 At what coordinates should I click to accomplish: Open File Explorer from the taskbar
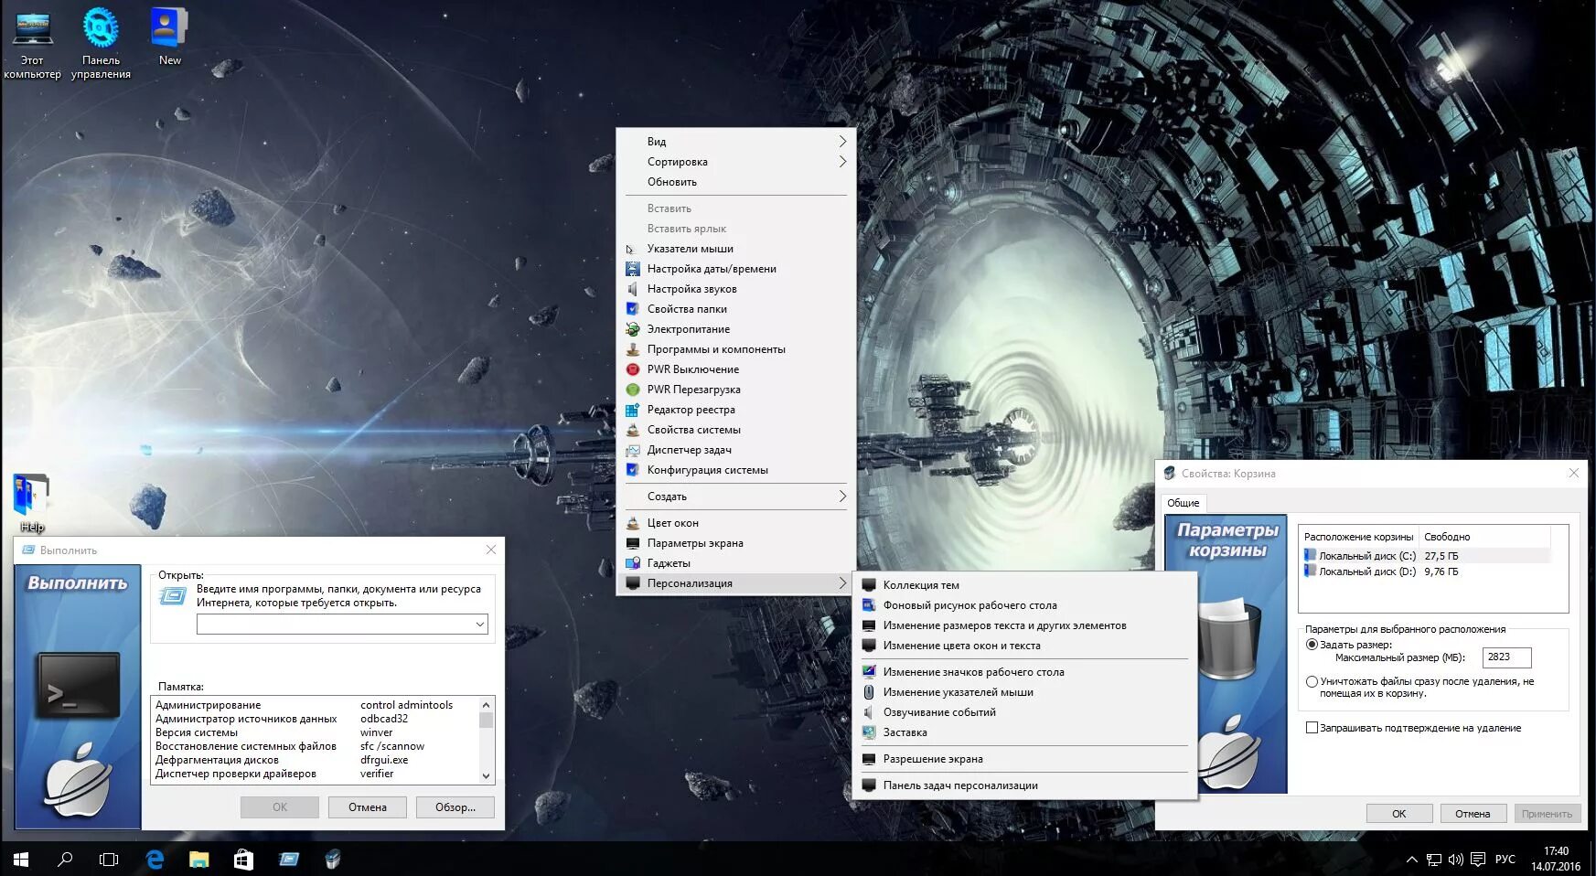pos(198,860)
